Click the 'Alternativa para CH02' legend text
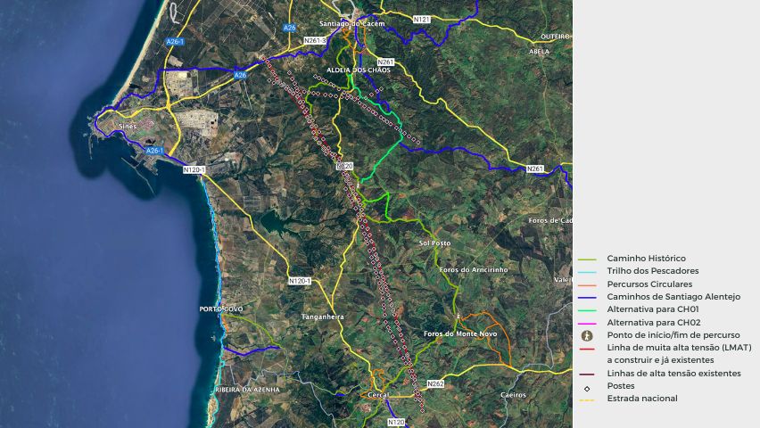The image size is (760, 428). click(653, 322)
